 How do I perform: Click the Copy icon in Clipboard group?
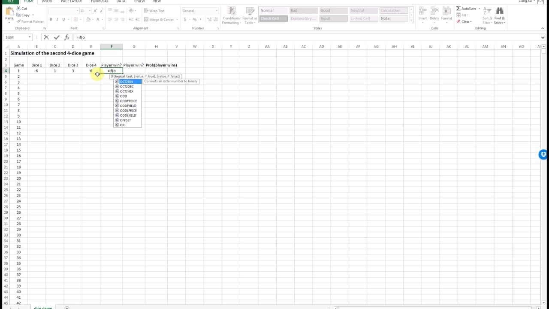[18, 15]
